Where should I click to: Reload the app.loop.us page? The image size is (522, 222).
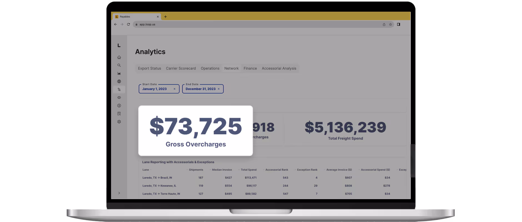[x=128, y=24]
